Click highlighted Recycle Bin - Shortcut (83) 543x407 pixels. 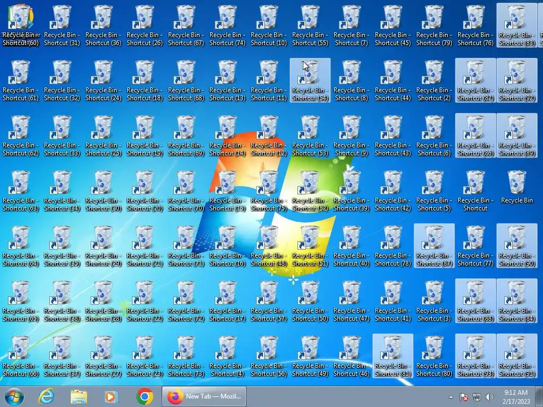(x=517, y=25)
